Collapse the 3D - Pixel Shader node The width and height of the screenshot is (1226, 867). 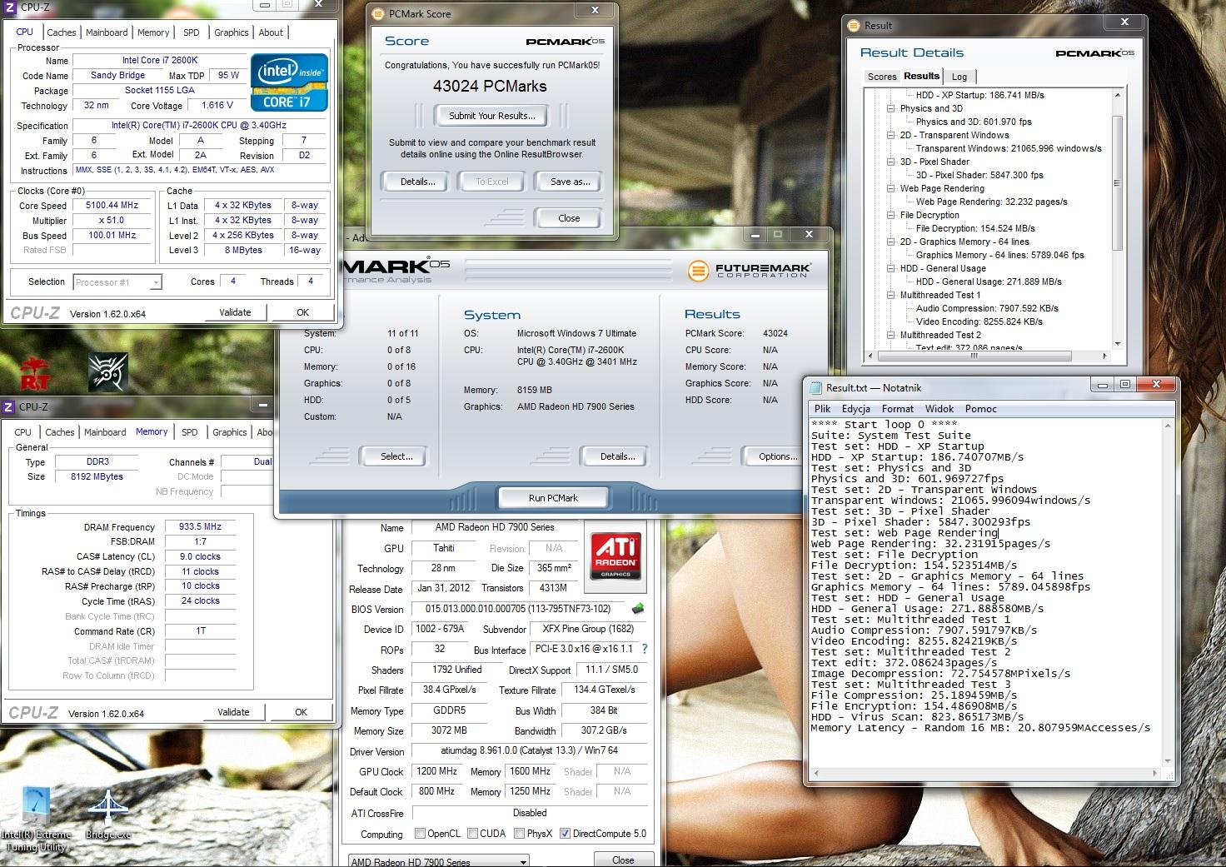pyautogui.click(x=890, y=162)
